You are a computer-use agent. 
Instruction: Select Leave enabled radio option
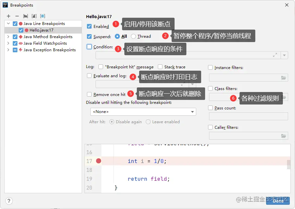coord(148,122)
